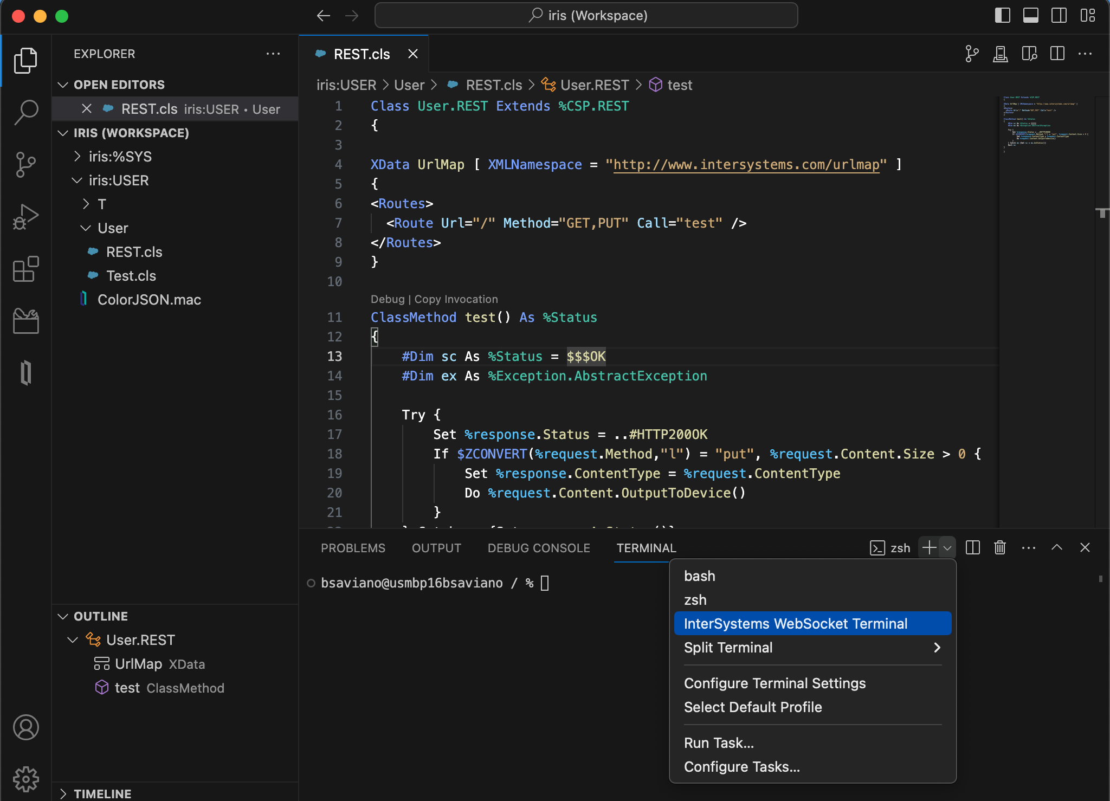The image size is (1110, 801).
Task: Open the InterSystems Tools activity bar view
Action: point(25,320)
